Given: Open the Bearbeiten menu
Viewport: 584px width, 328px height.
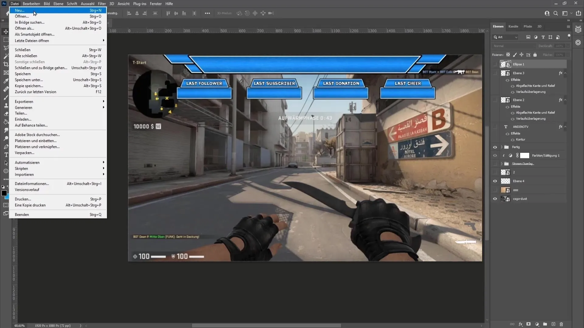Looking at the screenshot, I should pos(31,4).
